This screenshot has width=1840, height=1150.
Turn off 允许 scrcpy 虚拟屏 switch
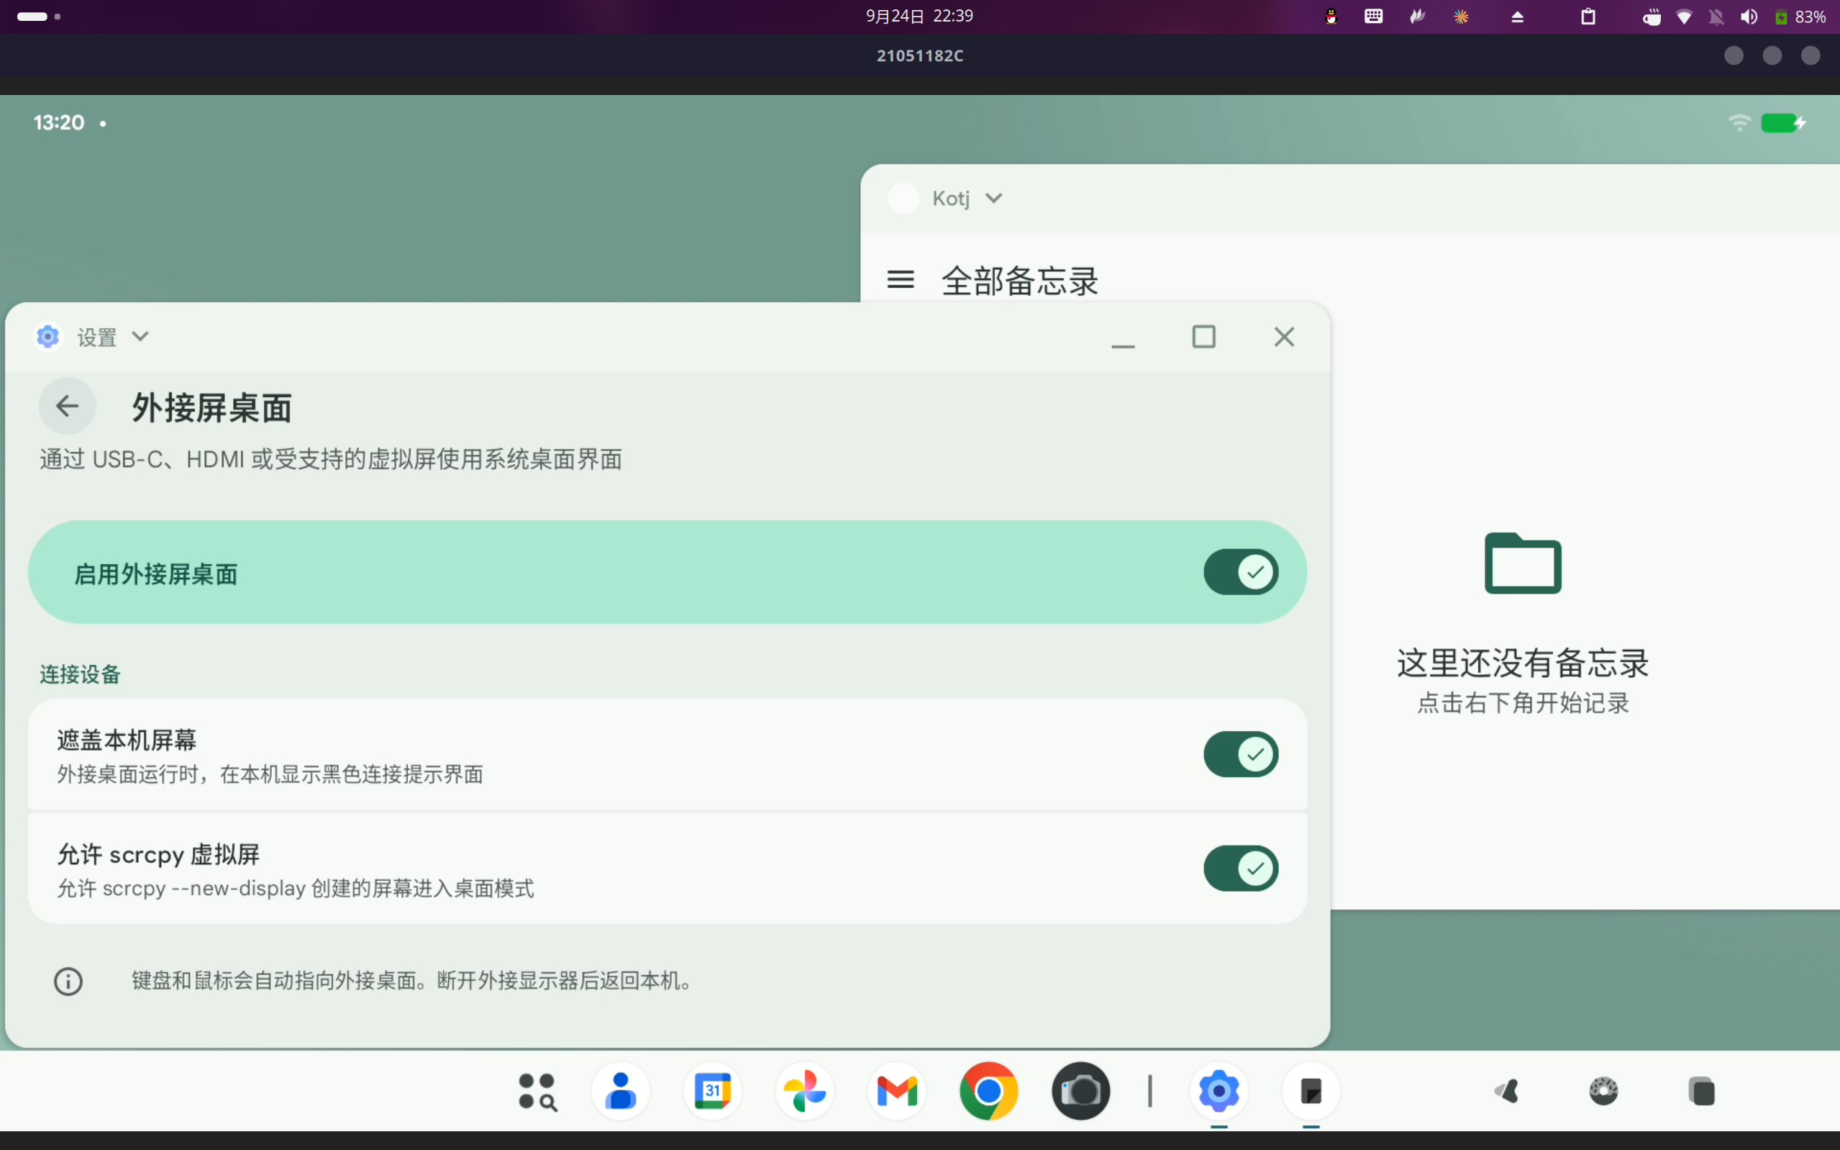pyautogui.click(x=1240, y=869)
